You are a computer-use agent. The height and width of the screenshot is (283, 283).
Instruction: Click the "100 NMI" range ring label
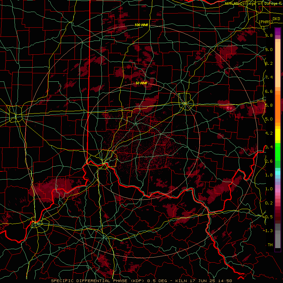click(x=141, y=25)
